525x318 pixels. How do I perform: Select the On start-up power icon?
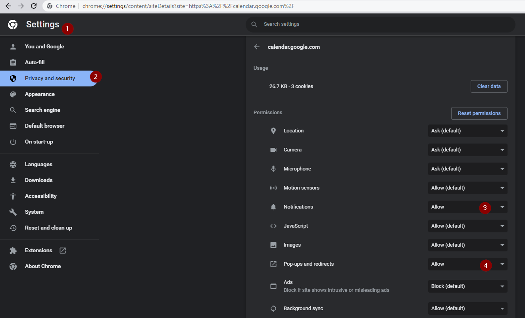pyautogui.click(x=13, y=142)
